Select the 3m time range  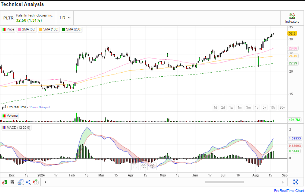tap(248, 108)
